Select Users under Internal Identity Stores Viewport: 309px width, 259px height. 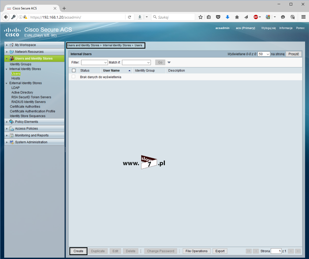16,74
